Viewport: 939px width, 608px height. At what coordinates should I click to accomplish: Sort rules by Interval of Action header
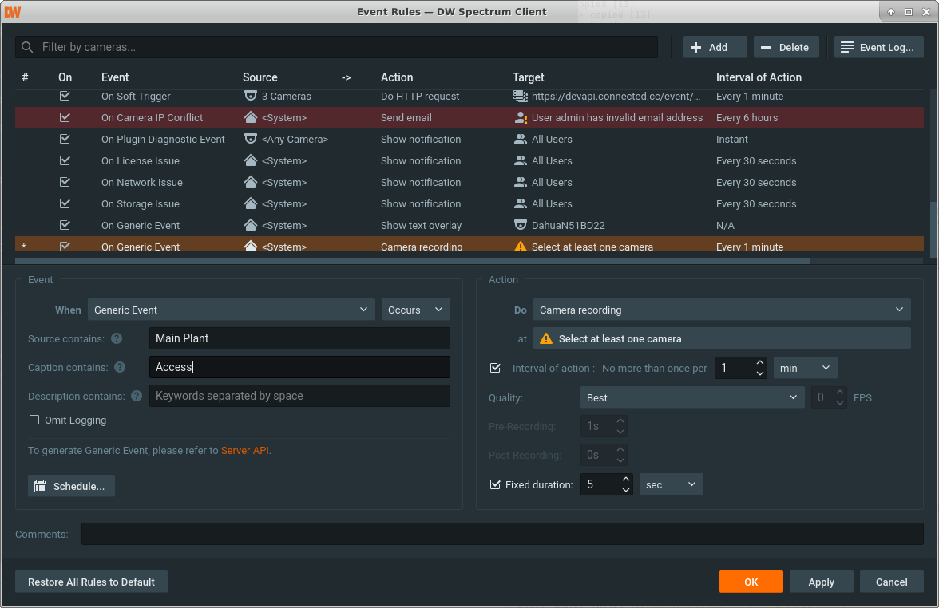click(759, 77)
